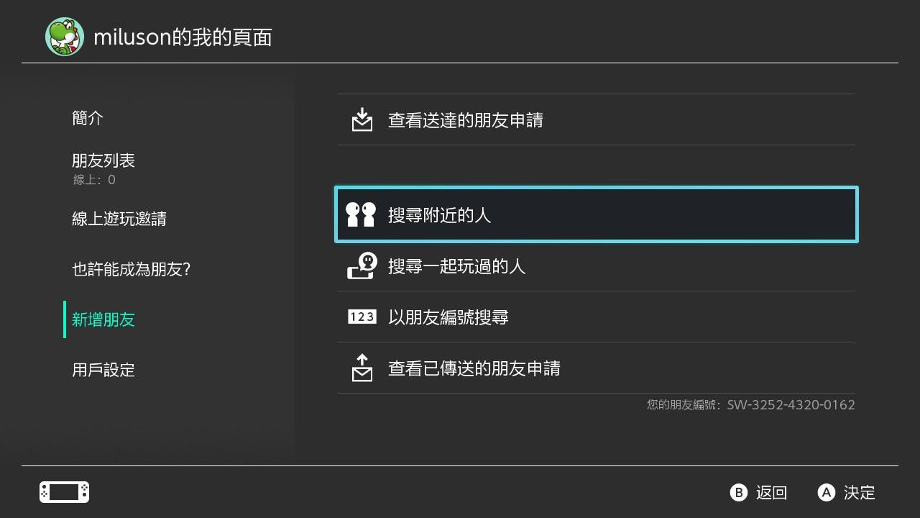Open 朋友列表 in the sidebar
This screenshot has width=920, height=518.
click(103, 160)
